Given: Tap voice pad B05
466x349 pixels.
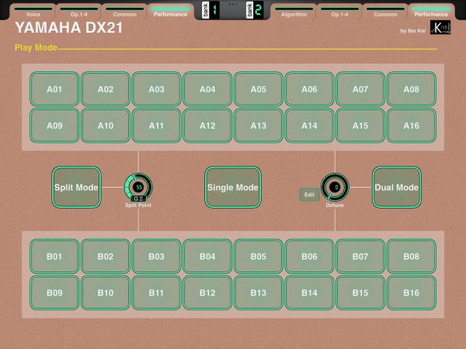Looking at the screenshot, I should pos(259,256).
